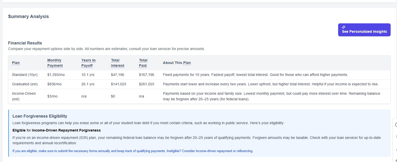Open the income-driven repayment link
This screenshot has width=397, height=162.
coord(214,151)
